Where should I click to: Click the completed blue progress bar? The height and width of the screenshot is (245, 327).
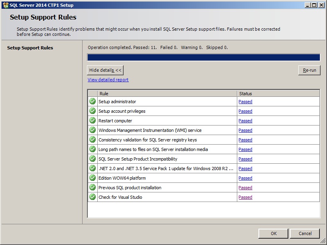coord(203,57)
